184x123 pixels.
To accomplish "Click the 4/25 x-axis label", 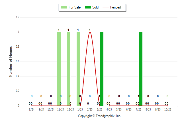I will click(x=109, y=109).
